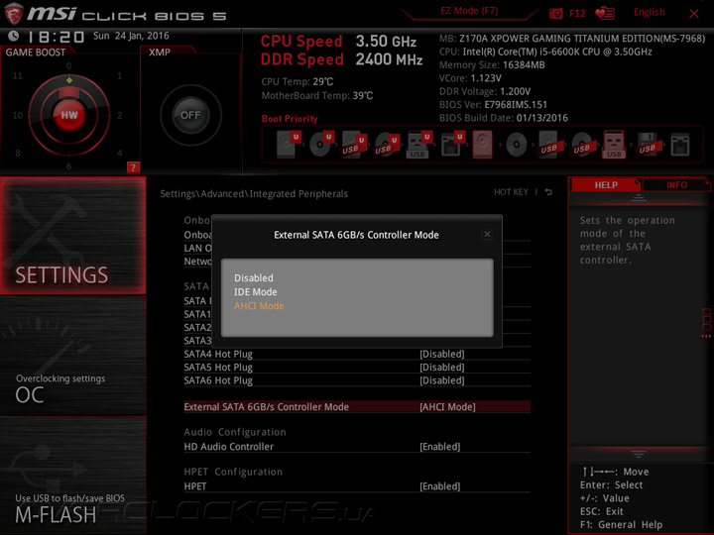The height and width of the screenshot is (535, 714).
Task: Open the OC overclocking settings section
Action: pos(72,357)
